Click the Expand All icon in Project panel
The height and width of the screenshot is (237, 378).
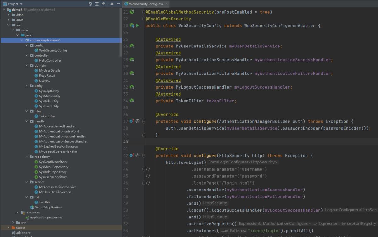[x=97, y=4]
